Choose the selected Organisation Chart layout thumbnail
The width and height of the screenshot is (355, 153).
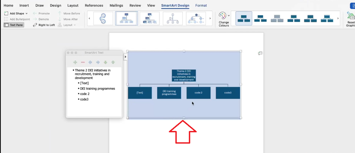point(127,18)
